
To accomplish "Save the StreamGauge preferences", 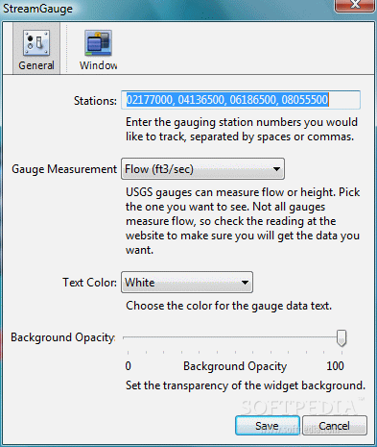I will 267,426.
